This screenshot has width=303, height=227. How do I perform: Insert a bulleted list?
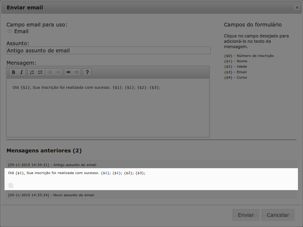pyautogui.click(x=40, y=72)
